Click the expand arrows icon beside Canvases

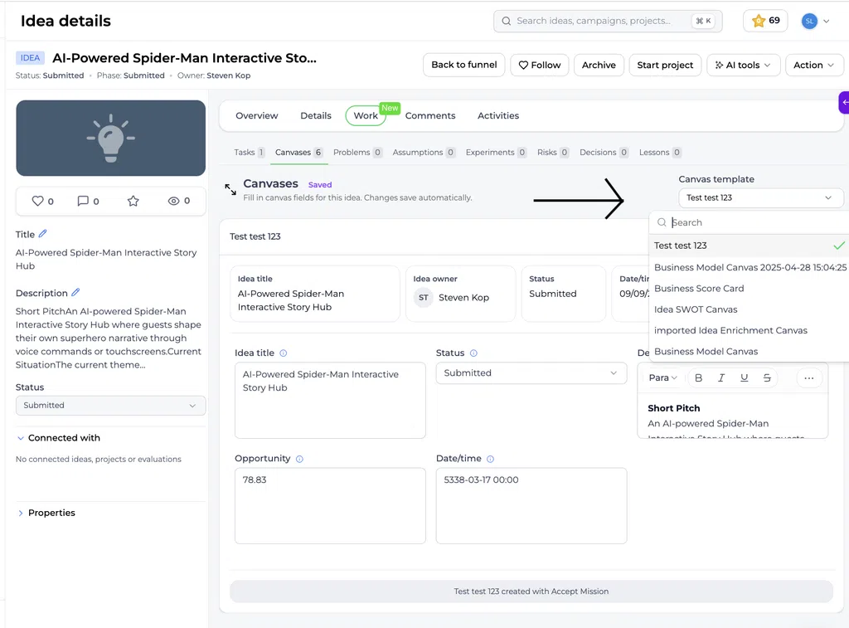230,189
